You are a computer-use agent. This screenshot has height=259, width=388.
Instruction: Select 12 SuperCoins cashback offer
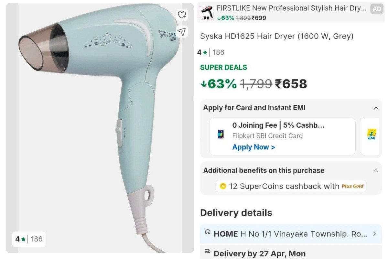291,186
